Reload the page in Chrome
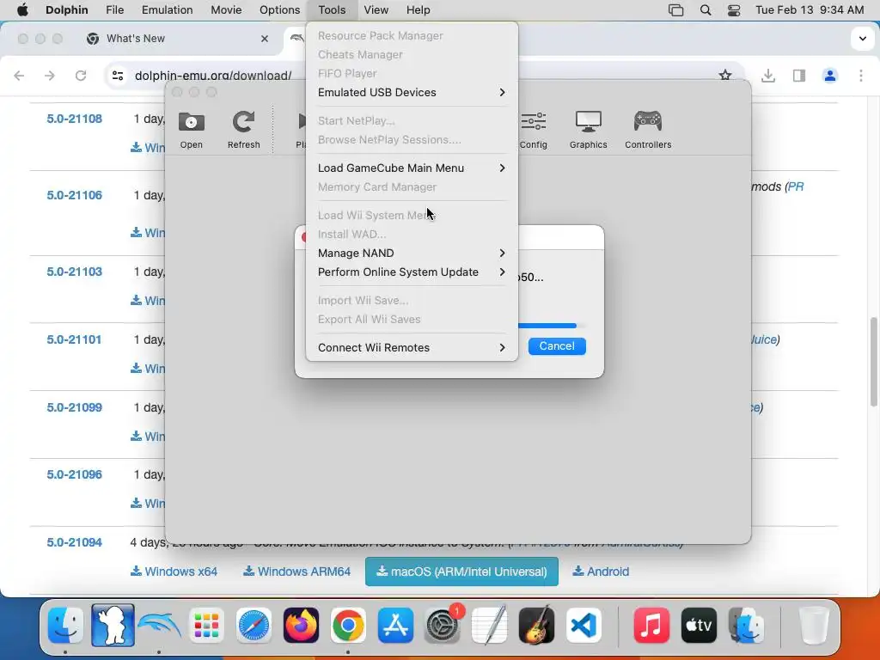This screenshot has height=660, width=880. [80, 76]
